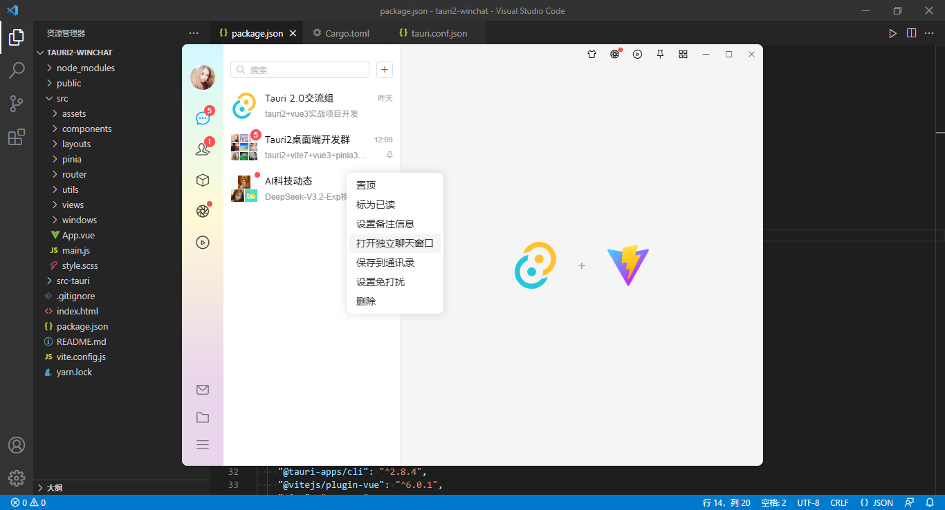Open App.vue in the explorer
Viewport: 945px width, 510px height.
[x=122, y=235]
